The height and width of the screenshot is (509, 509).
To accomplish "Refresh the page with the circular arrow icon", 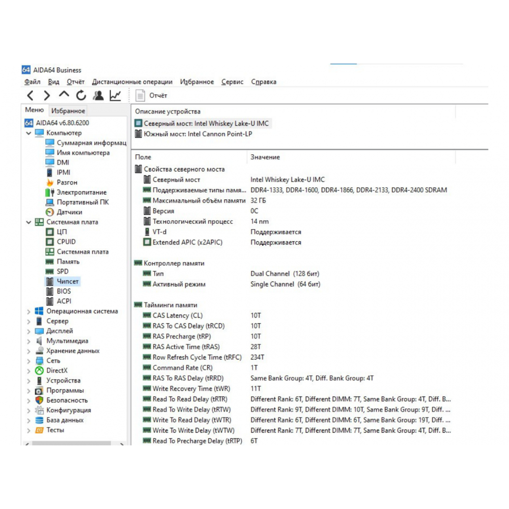I will (x=81, y=96).
